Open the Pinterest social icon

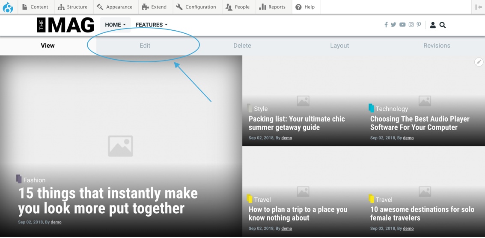[x=419, y=25]
